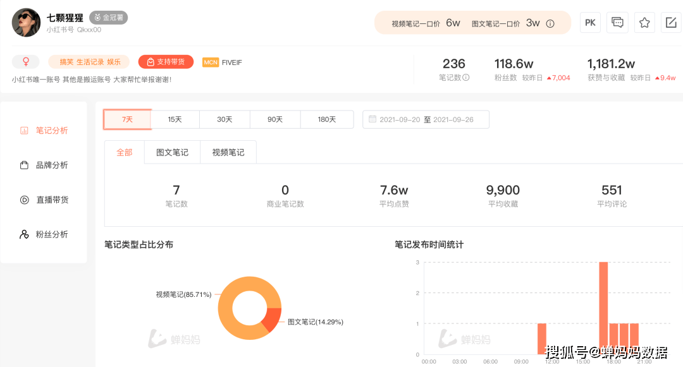Open the message chat icon
Image resolution: width=683 pixels, height=367 pixels.
pyautogui.click(x=617, y=23)
